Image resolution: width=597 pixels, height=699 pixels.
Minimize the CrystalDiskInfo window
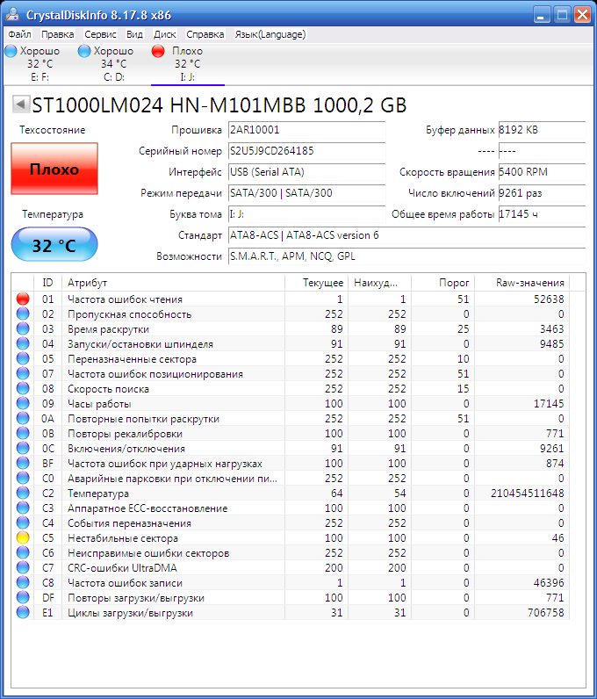point(542,15)
